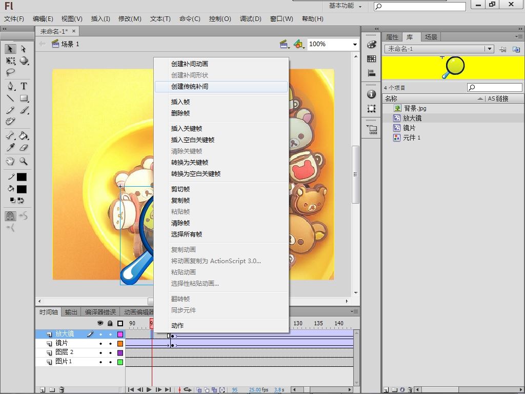Open the Swatches grid panel icon
The width and height of the screenshot is (525, 394).
[x=371, y=59]
